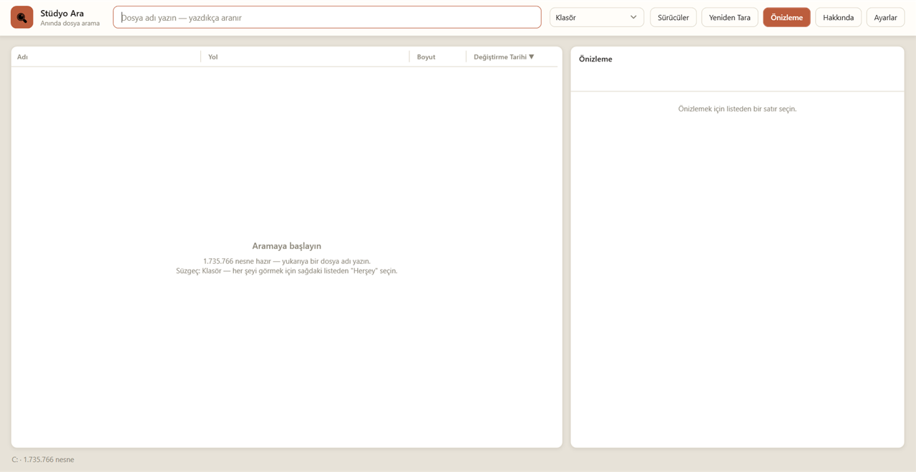Click the "Aramaya başlayın" heading
Viewport: 916px width, 472px height.
pos(286,246)
